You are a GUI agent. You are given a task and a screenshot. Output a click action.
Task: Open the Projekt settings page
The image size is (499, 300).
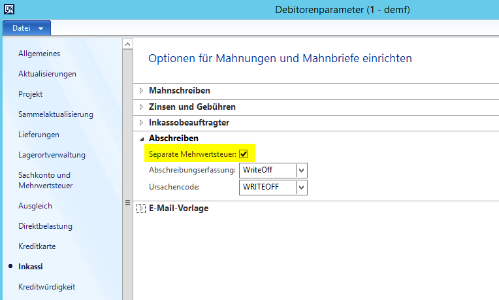click(31, 94)
